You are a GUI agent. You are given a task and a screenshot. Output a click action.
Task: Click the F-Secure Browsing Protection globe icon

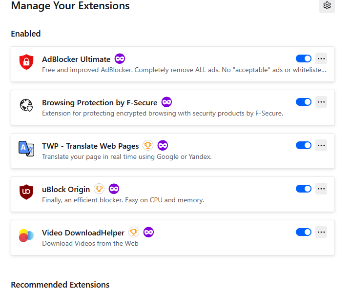point(26,105)
